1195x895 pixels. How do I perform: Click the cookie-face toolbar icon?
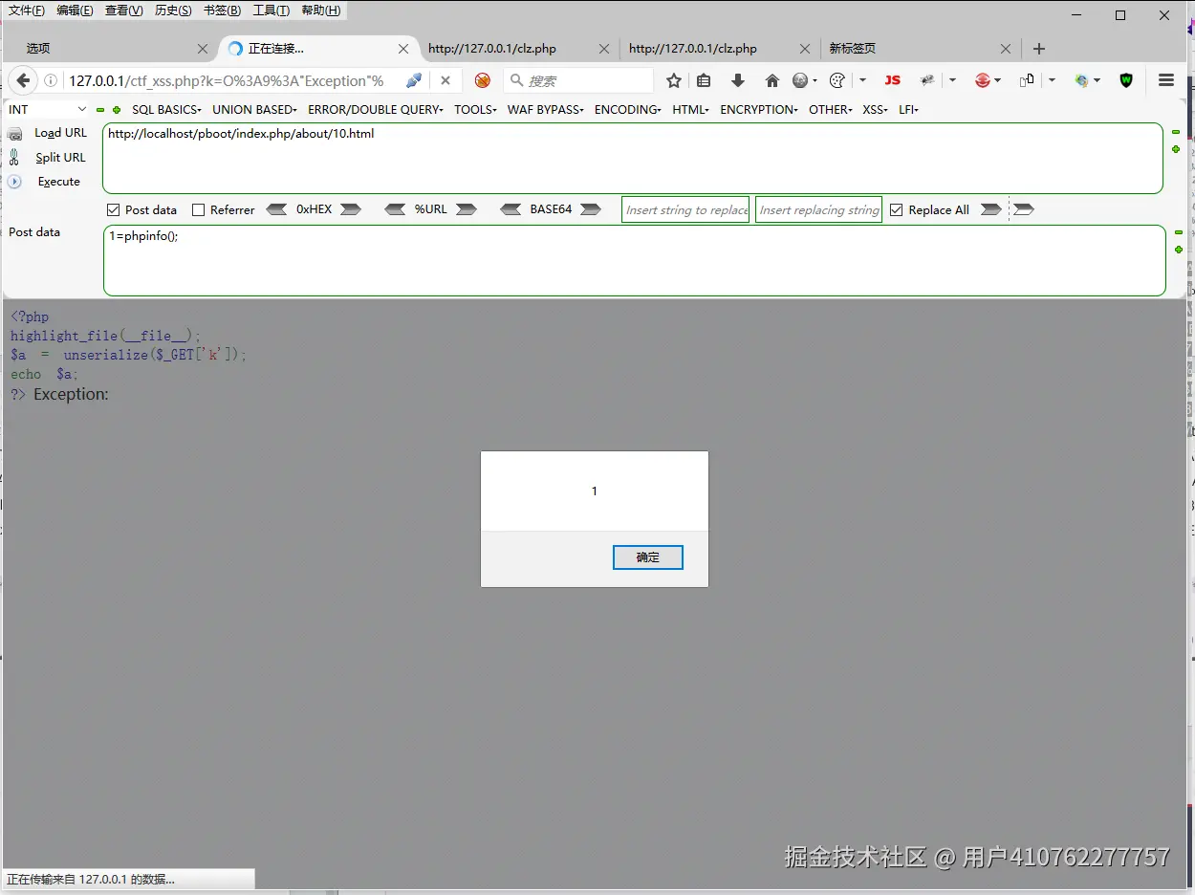click(x=837, y=80)
